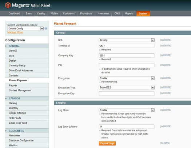The width and height of the screenshot is (191, 148).
Task: Click the scope help icon
Action: [x=46, y=28]
